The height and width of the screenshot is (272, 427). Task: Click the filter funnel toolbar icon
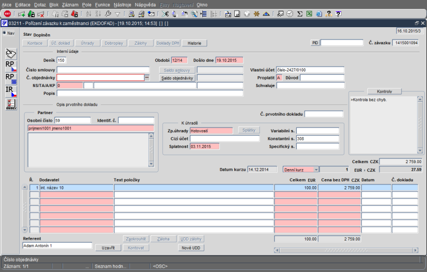pyautogui.click(x=117, y=13)
